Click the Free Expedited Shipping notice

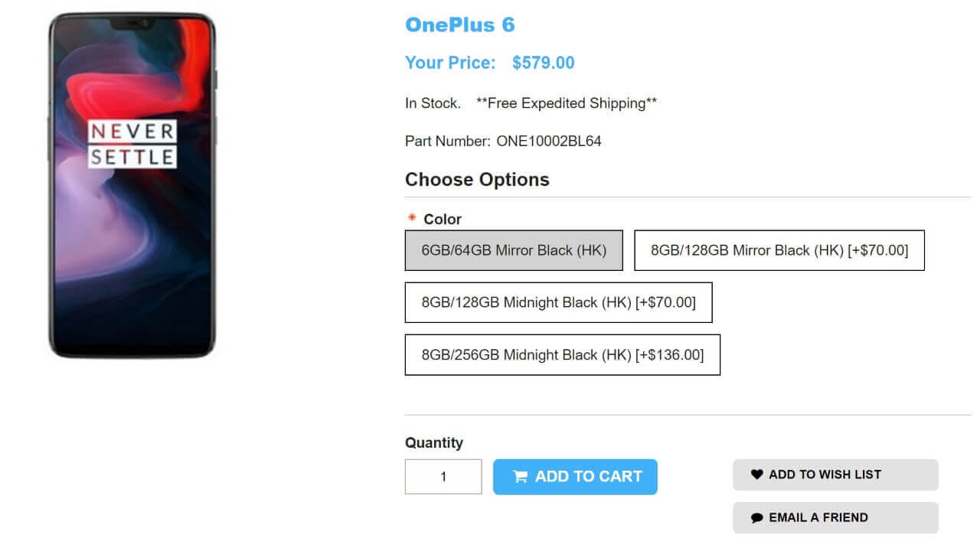567,103
